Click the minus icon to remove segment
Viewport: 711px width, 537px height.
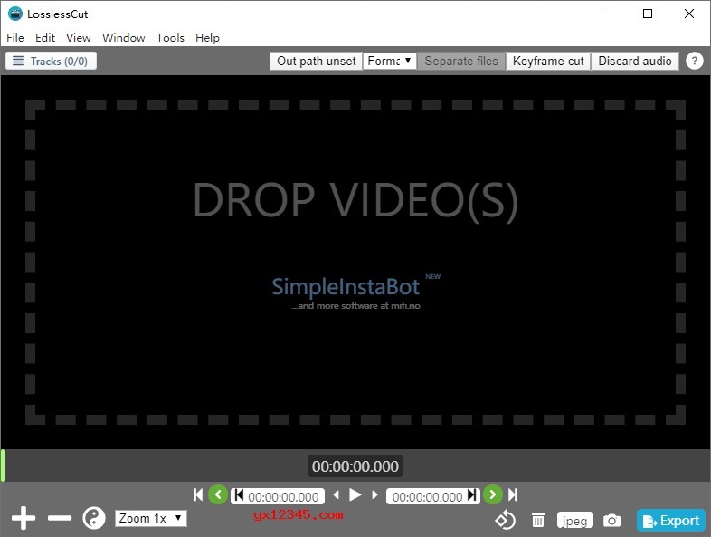pos(60,518)
